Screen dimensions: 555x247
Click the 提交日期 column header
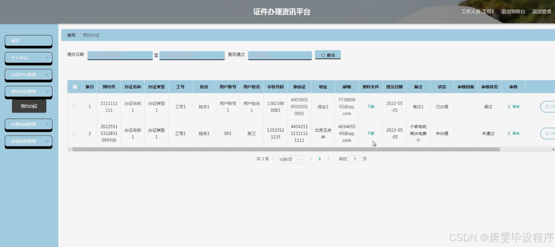click(x=394, y=87)
